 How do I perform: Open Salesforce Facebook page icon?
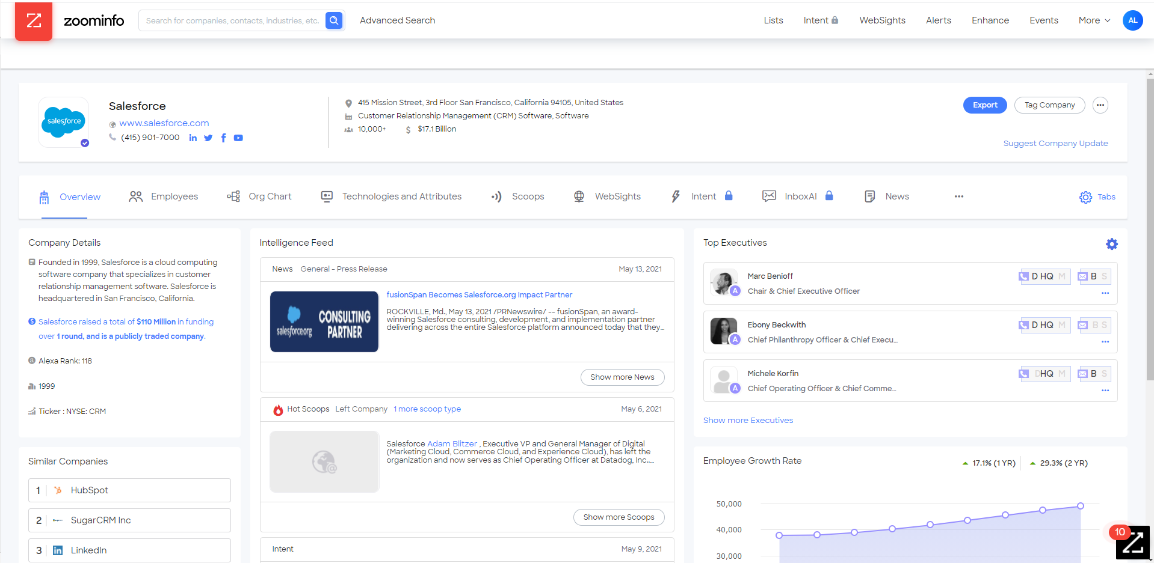(224, 138)
